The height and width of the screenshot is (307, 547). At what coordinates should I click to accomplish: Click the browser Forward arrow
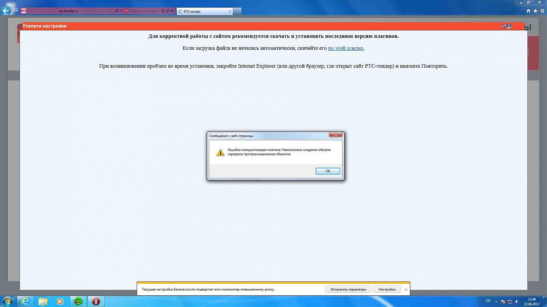[x=15, y=11]
